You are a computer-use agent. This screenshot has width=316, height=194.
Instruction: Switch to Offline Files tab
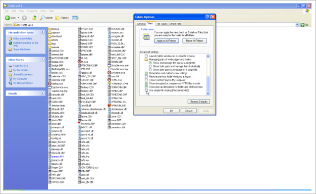[x=175, y=24]
